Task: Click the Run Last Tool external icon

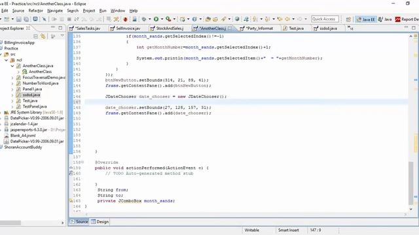Action: (x=168, y=19)
